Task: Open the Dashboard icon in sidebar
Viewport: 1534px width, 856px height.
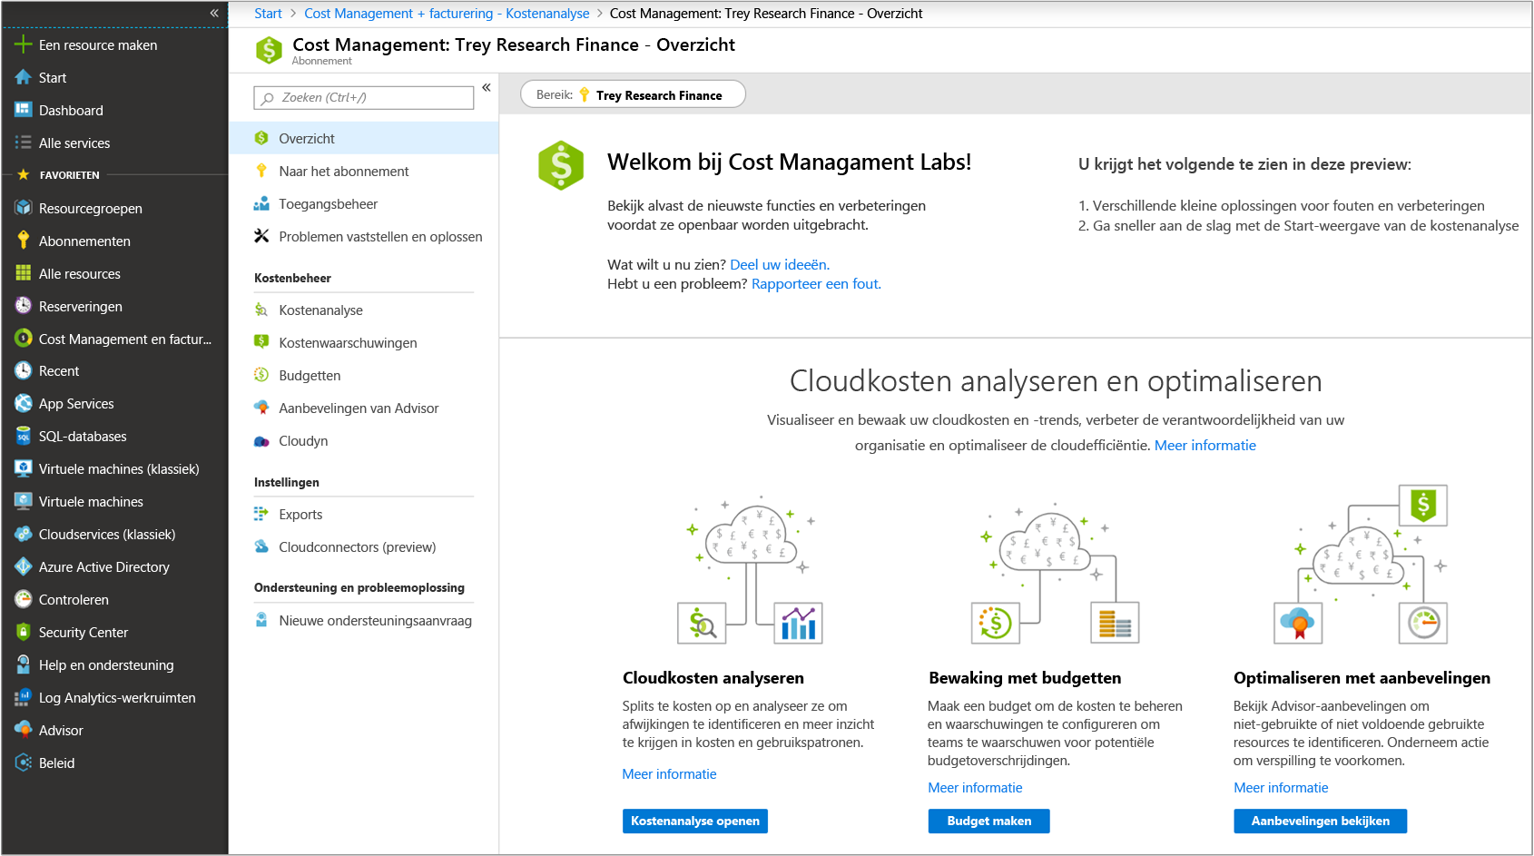Action: pyautogui.click(x=23, y=110)
